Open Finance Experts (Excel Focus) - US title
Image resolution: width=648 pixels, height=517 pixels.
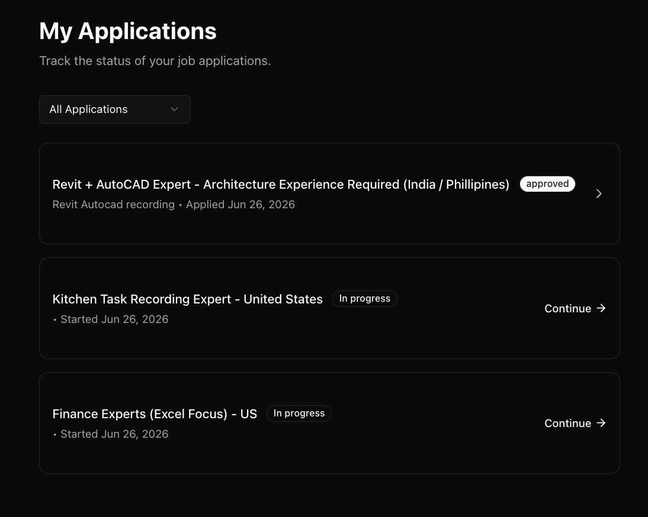pos(155,414)
